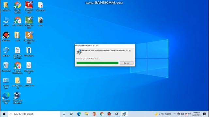Viewport: 209px width, 117px height.
Task: Open the Action Center notifications icon
Action: pos(204,114)
